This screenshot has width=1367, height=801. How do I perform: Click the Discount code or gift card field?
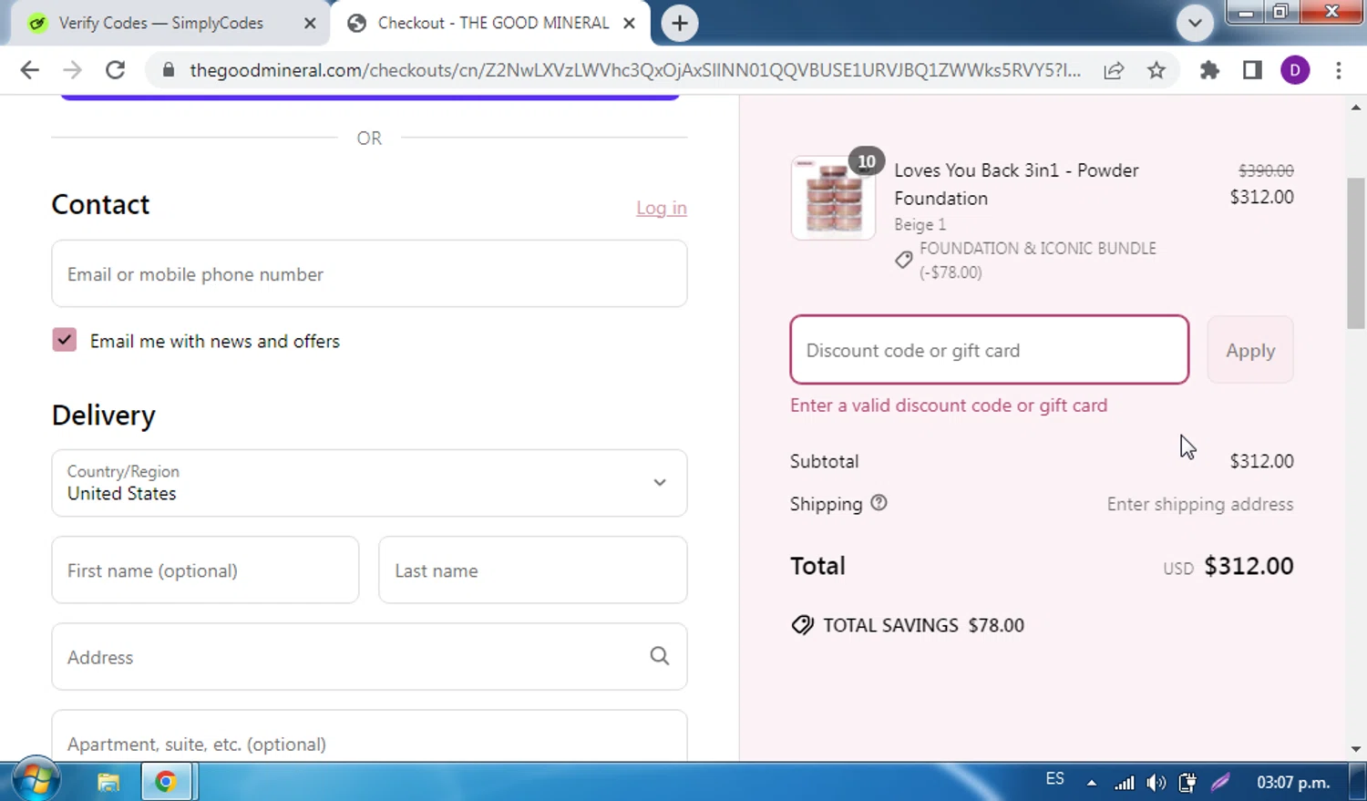pyautogui.click(x=990, y=350)
